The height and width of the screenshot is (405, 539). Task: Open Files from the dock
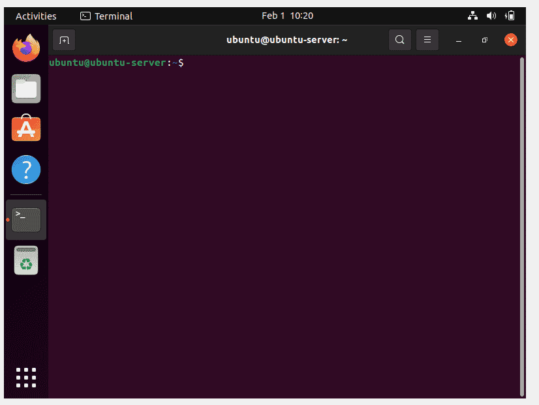pyautogui.click(x=26, y=89)
